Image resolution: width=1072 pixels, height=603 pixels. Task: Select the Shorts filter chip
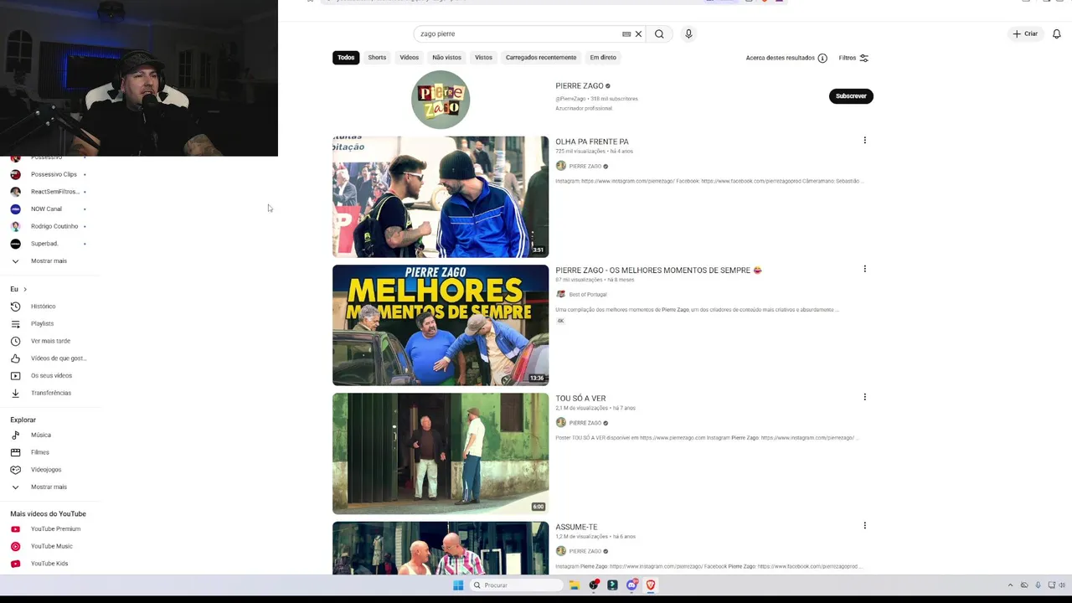pyautogui.click(x=377, y=58)
